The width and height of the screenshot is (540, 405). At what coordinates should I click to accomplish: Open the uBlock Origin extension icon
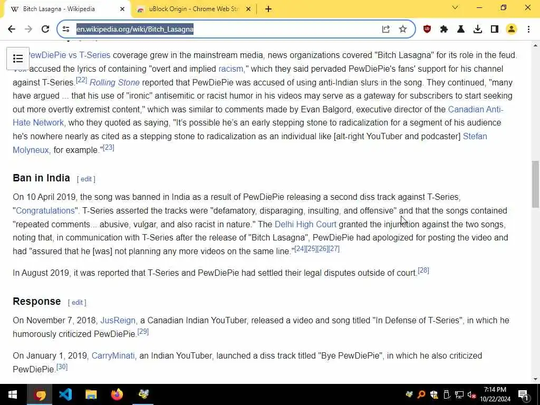pyautogui.click(x=427, y=30)
